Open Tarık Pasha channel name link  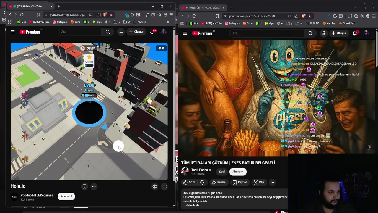pyautogui.click(x=200, y=170)
